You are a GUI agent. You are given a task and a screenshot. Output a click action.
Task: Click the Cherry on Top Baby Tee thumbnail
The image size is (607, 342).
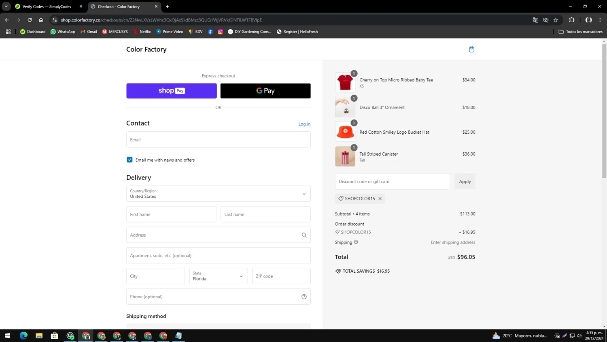coord(345,82)
